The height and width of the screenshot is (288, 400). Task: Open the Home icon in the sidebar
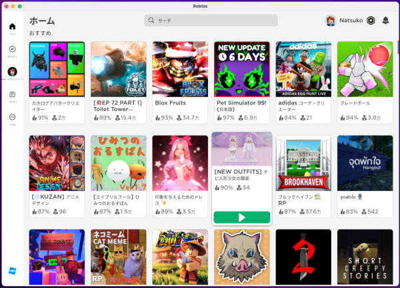tap(12, 27)
